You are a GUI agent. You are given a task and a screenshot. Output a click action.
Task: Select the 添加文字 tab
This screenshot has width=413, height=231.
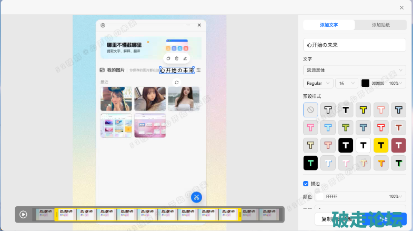(329, 25)
